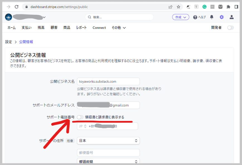Open the 残高 tab

(x=41, y=28)
